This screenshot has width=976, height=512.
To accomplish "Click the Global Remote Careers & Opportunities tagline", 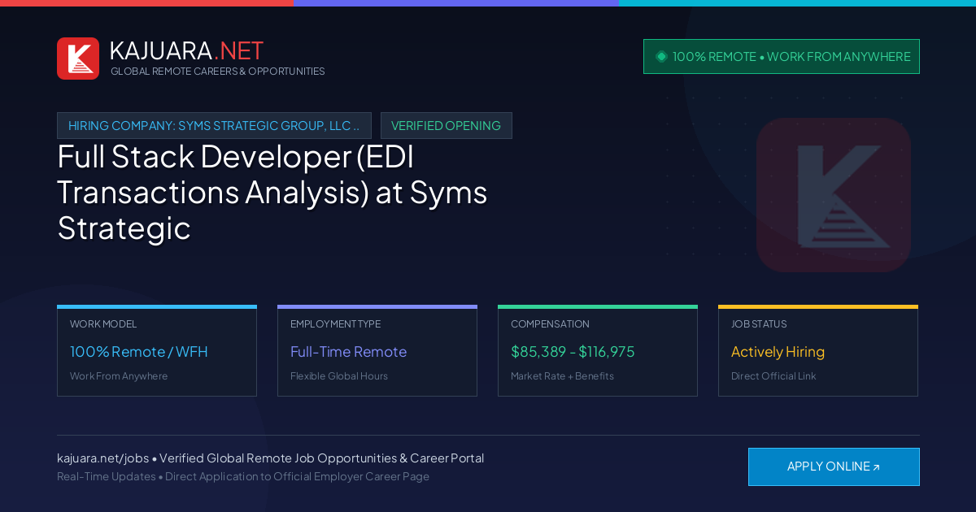I will tap(217, 72).
